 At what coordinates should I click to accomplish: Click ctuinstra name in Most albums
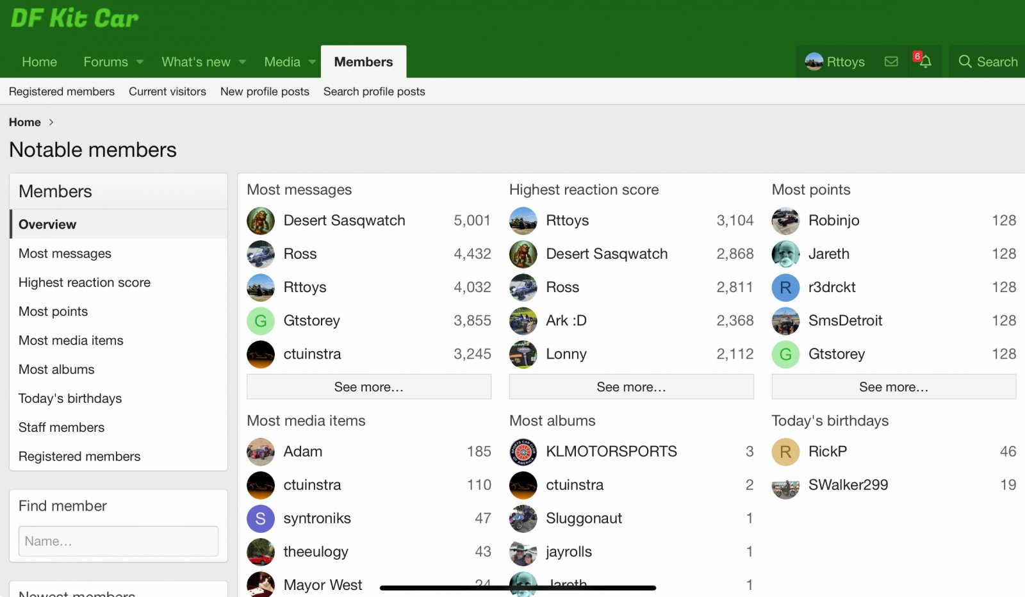575,485
